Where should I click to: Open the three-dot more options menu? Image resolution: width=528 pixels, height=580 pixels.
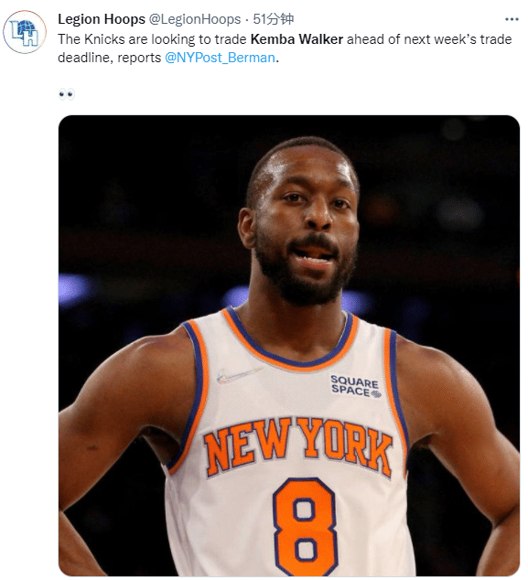pos(512,19)
